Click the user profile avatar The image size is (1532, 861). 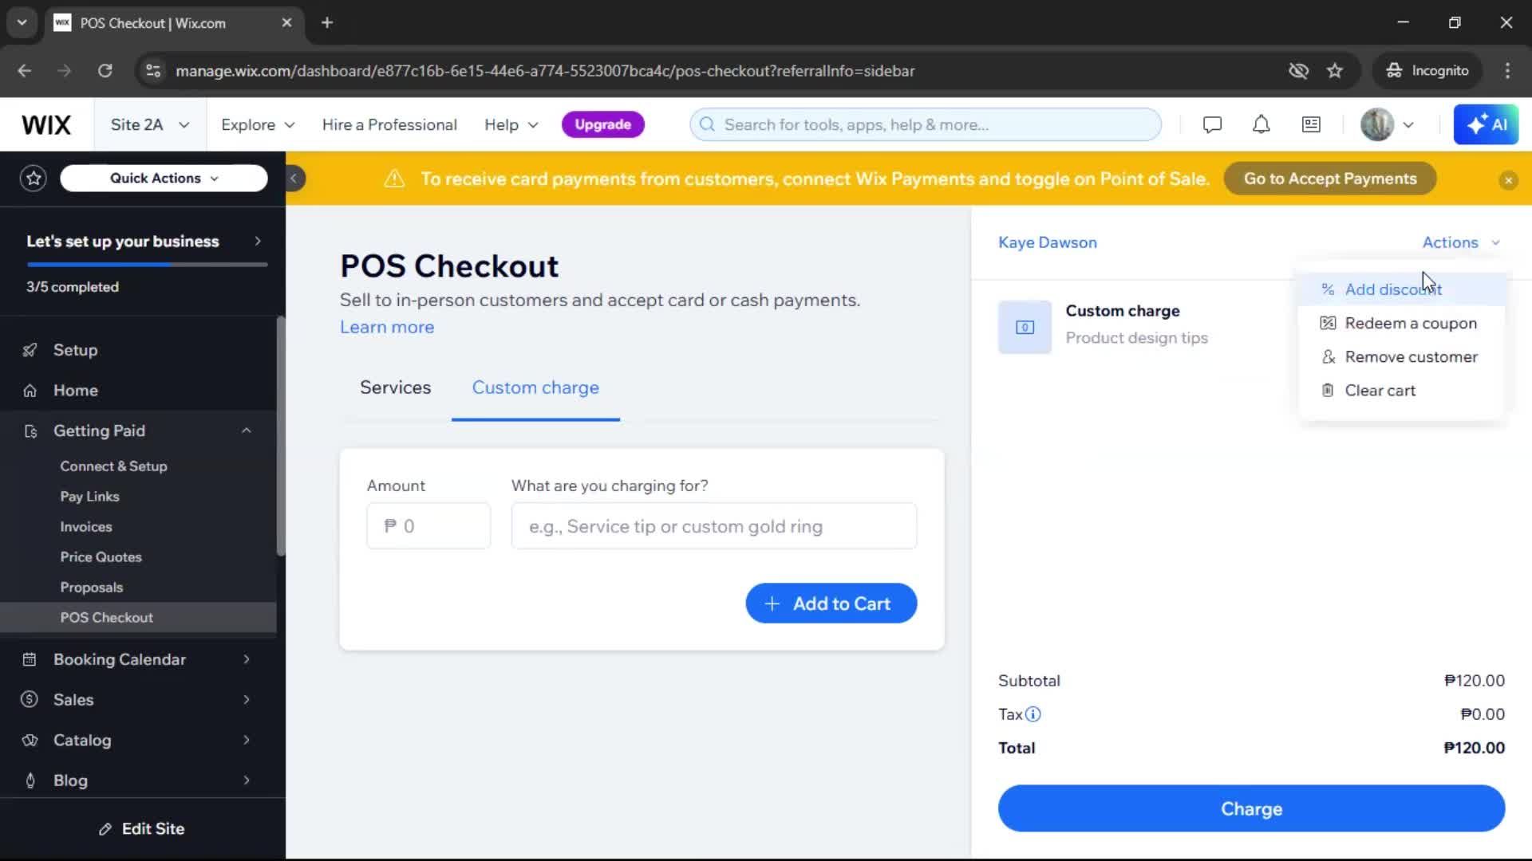1376,125
